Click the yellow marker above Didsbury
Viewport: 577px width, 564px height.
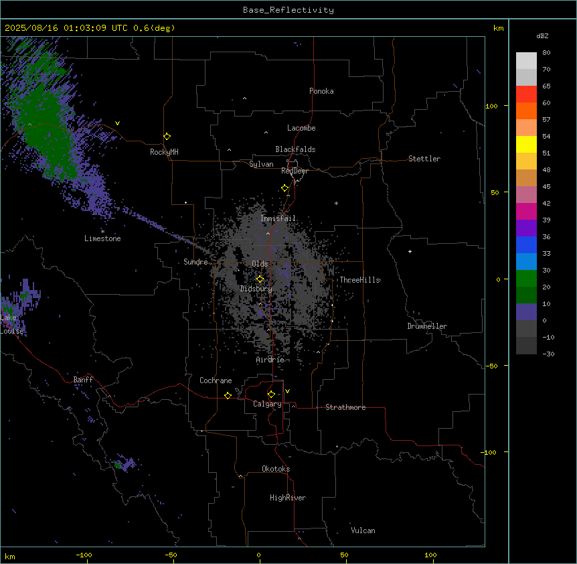pyautogui.click(x=260, y=279)
